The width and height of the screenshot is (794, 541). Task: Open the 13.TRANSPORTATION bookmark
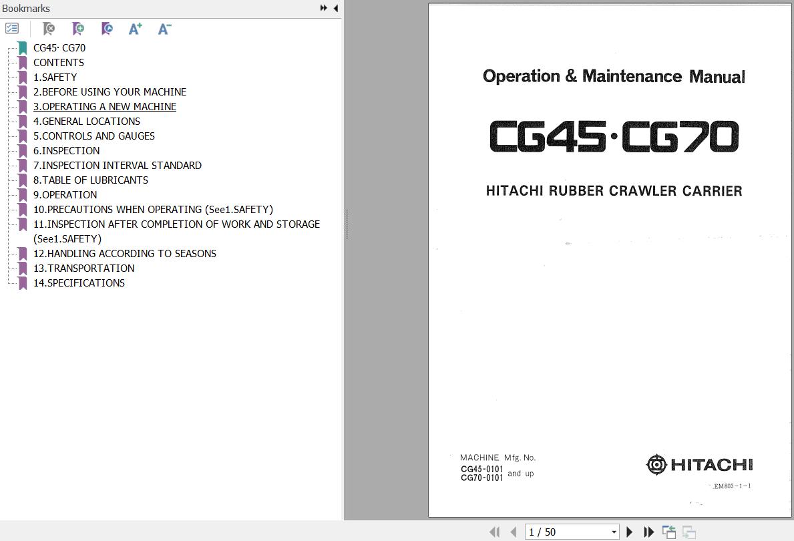pyautogui.click(x=84, y=268)
